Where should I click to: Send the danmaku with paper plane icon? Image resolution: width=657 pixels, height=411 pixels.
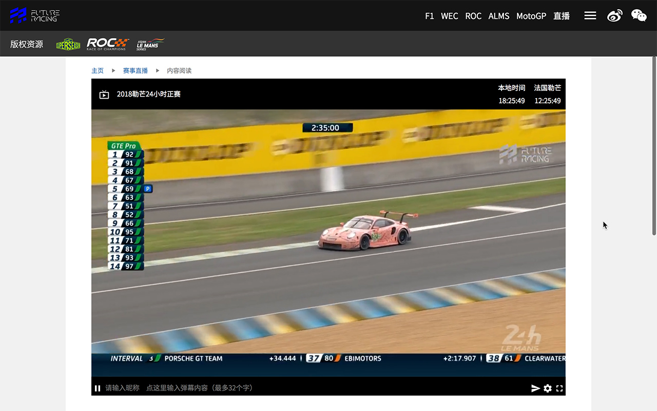pos(535,388)
